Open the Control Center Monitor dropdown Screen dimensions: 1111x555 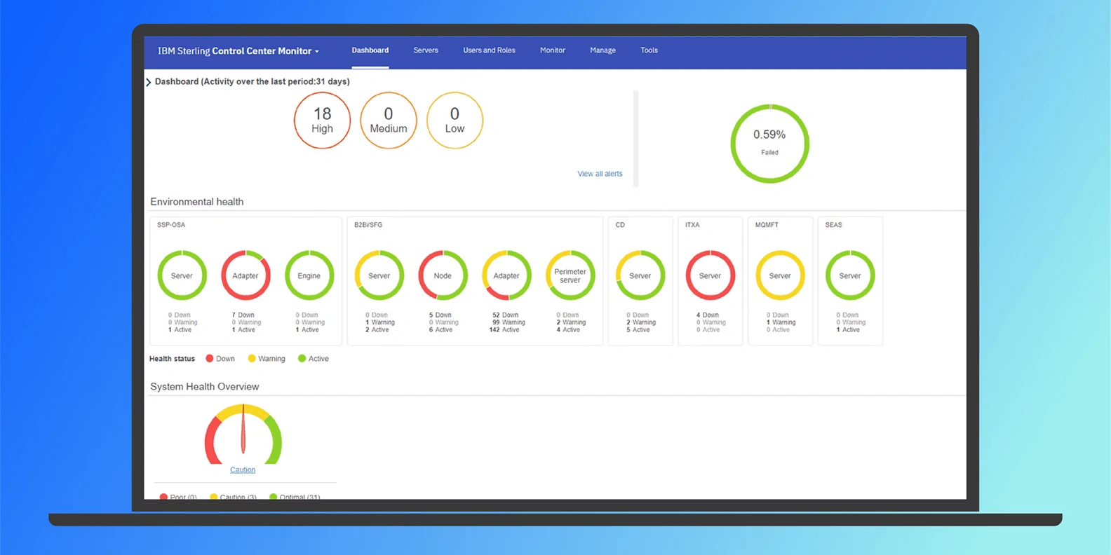[x=238, y=51]
